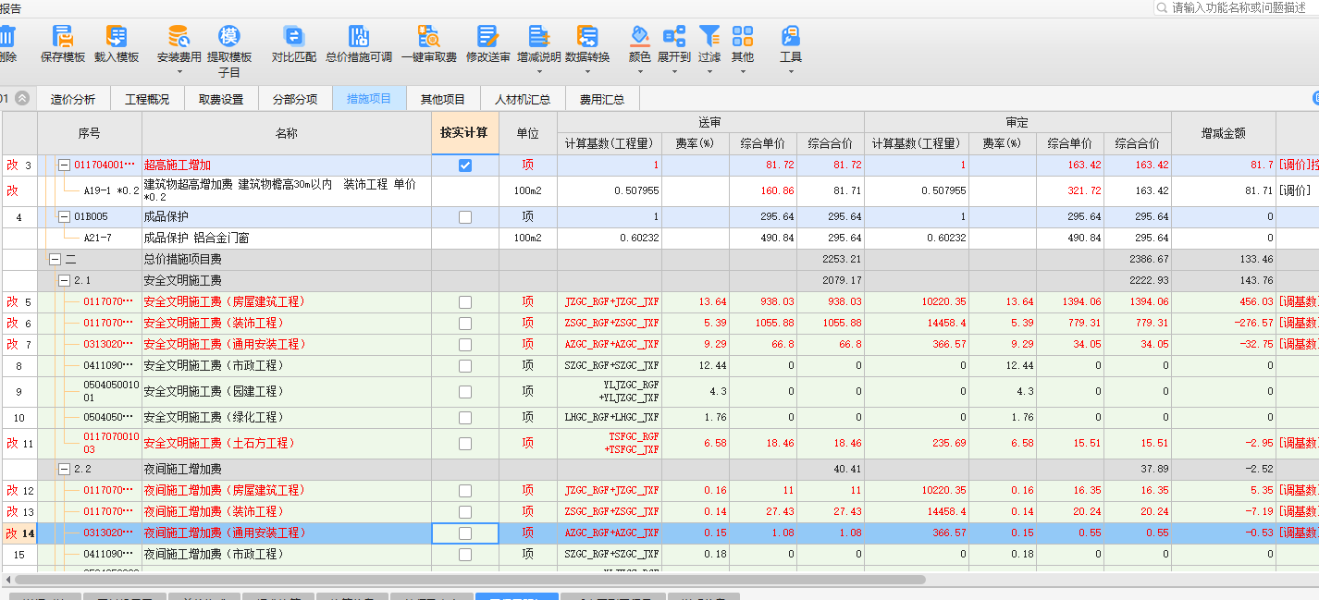
Task: Toggle checkbox for 安全文明施工费（土石方工程）
Action: tap(465, 444)
